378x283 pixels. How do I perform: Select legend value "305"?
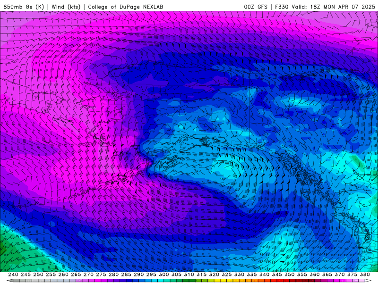click(176, 275)
